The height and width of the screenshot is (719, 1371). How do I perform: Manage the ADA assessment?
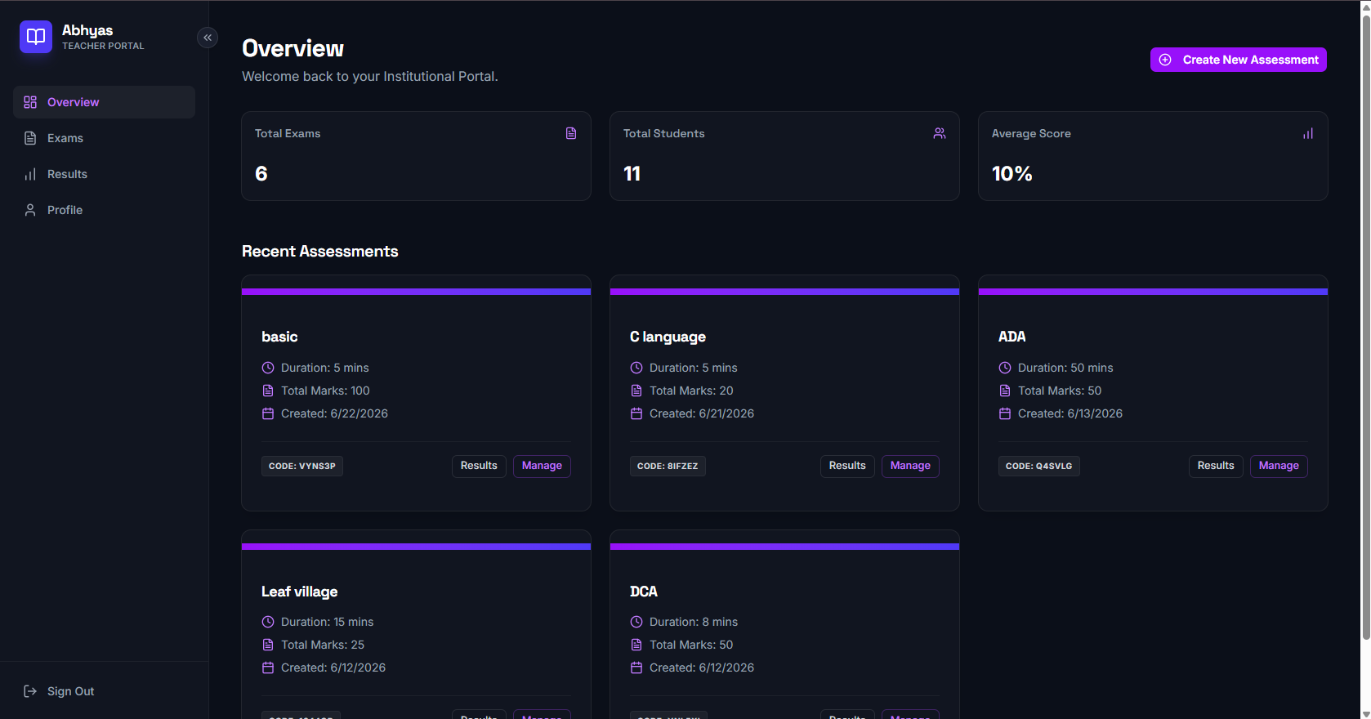coord(1279,466)
